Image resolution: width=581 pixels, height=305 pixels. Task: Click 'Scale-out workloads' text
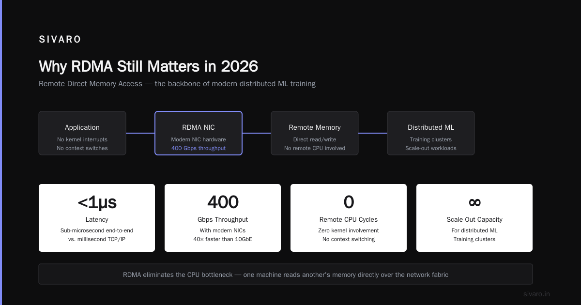pyautogui.click(x=431, y=148)
